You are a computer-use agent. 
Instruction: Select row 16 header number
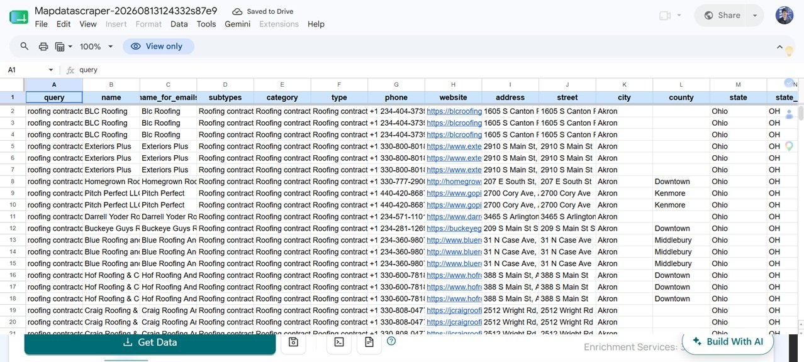point(13,275)
